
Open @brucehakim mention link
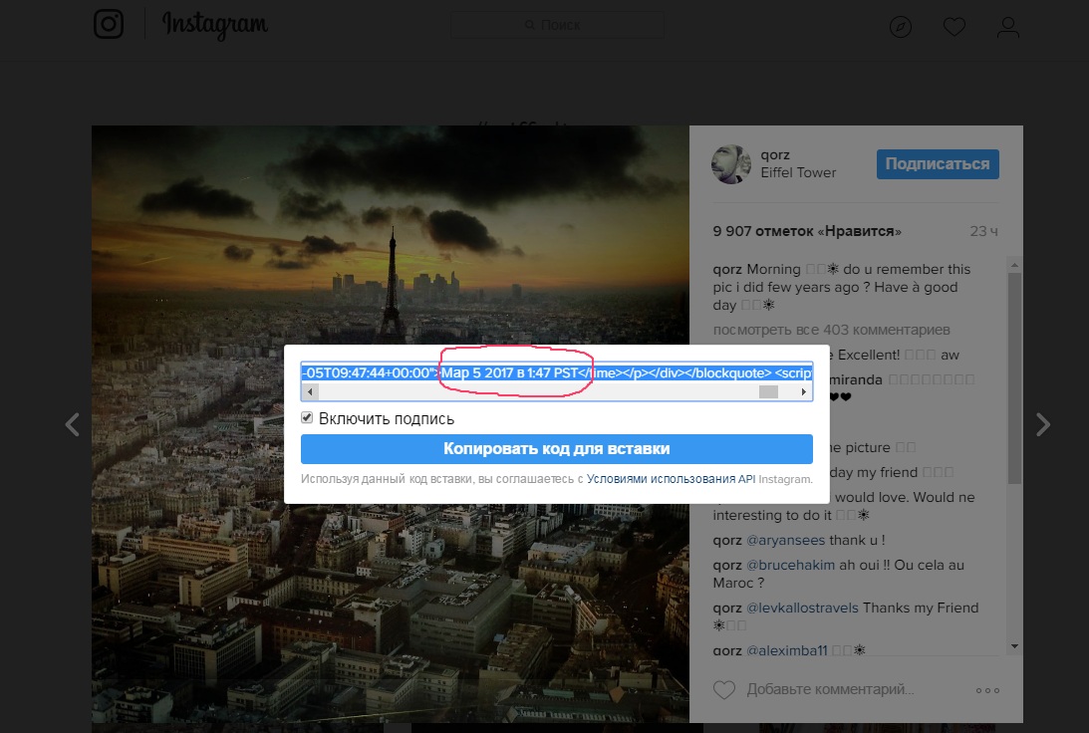[790, 565]
